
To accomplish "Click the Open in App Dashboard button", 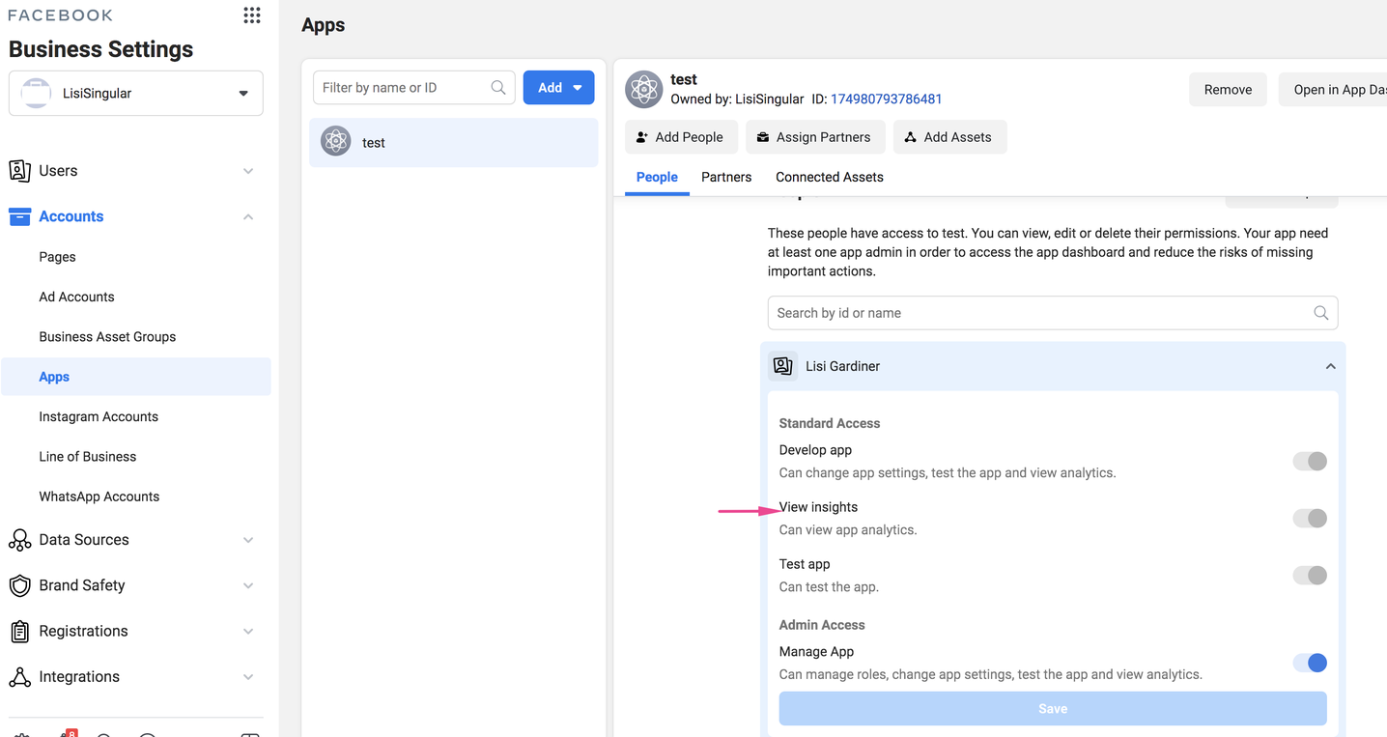I will pyautogui.click(x=1333, y=90).
